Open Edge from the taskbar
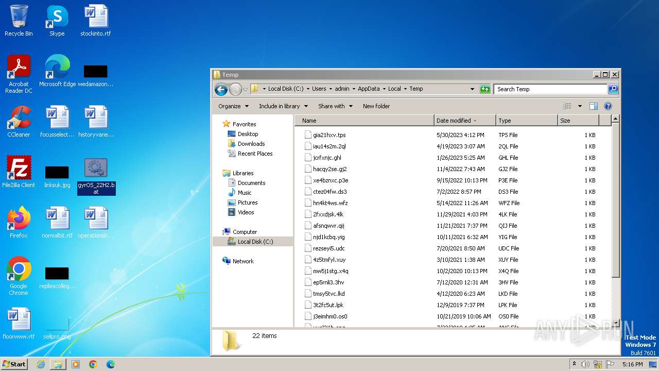Image resolution: width=659 pixels, height=371 pixels. click(x=110, y=364)
